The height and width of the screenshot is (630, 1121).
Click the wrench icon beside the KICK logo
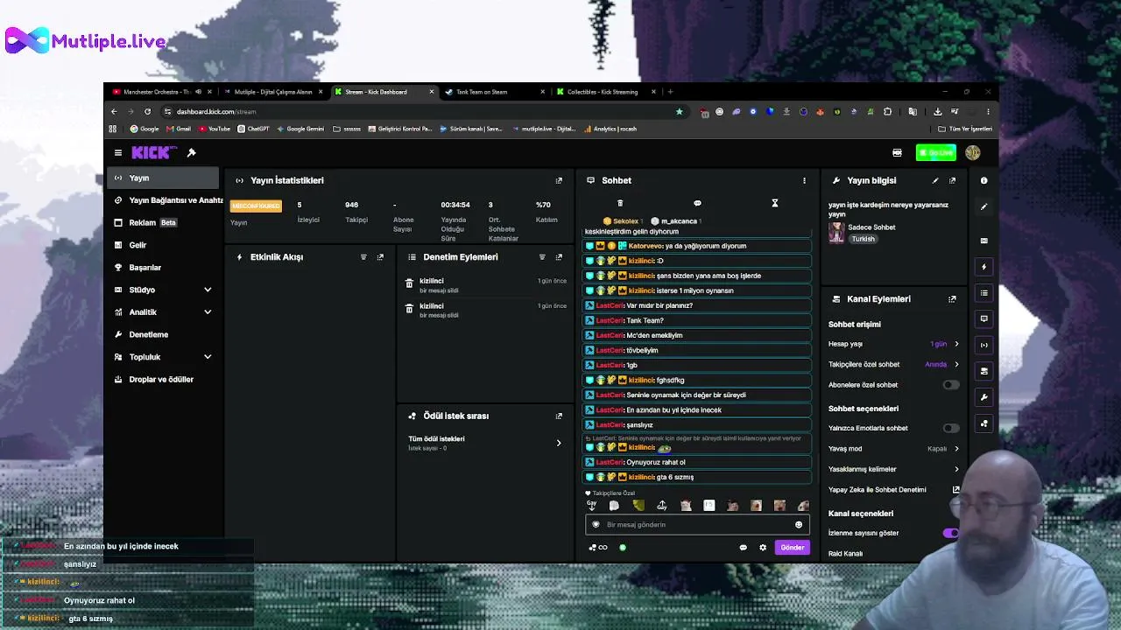point(191,152)
